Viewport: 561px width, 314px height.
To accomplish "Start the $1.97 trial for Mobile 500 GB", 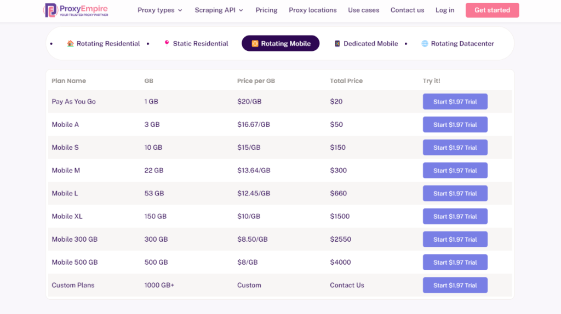I will pyautogui.click(x=455, y=263).
